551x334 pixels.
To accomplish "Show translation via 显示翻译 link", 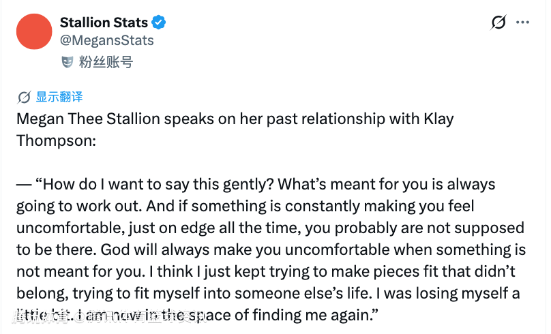I will 59,97.
